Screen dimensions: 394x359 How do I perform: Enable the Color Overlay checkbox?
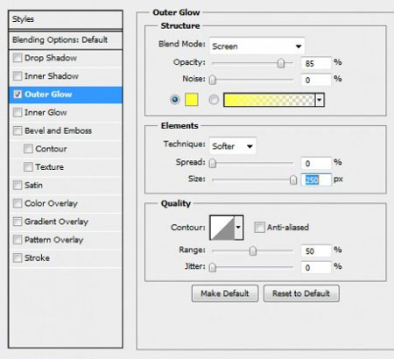coord(18,203)
